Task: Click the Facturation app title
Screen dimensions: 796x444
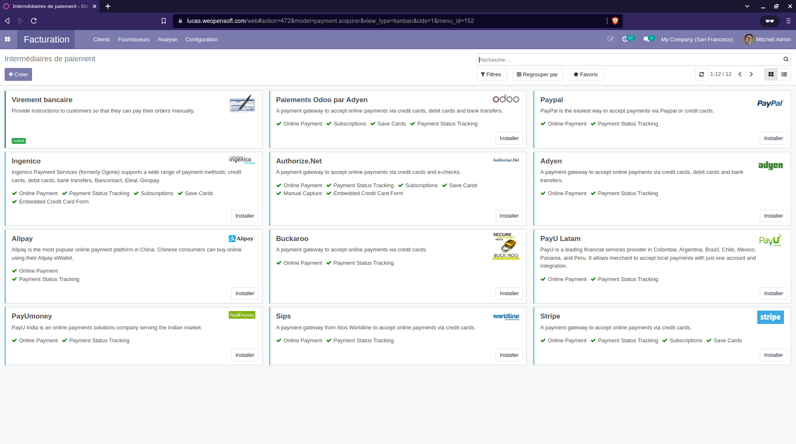Action: click(47, 39)
